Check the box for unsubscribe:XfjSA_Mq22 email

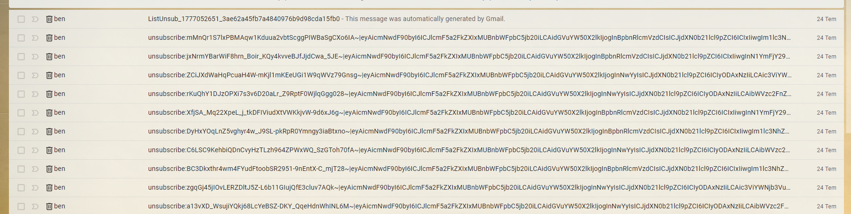[21, 113]
